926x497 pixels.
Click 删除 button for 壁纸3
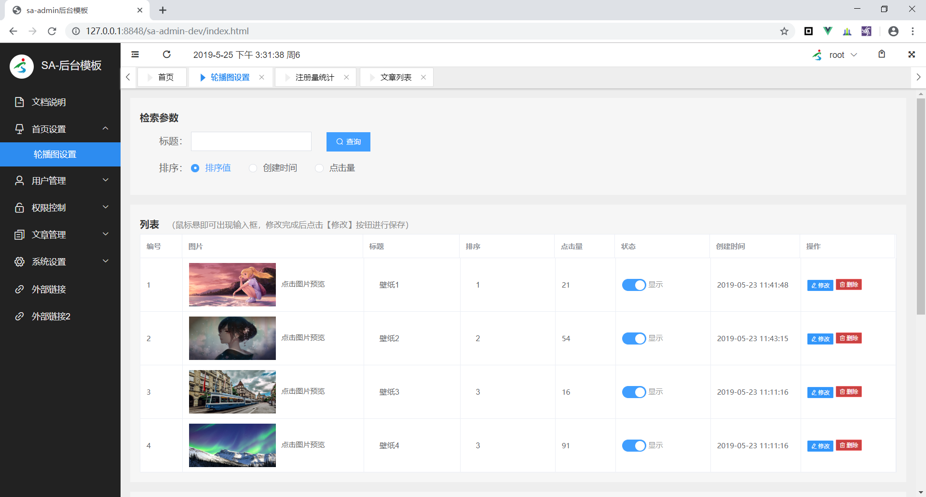pos(849,392)
